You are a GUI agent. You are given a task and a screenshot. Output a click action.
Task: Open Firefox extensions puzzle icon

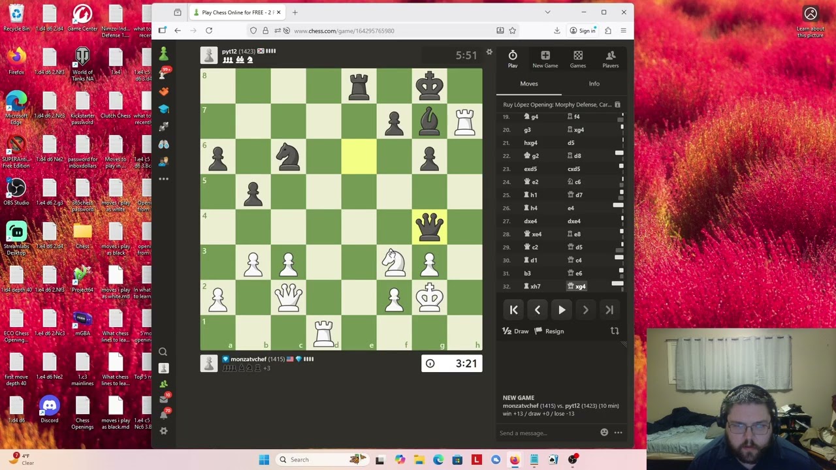click(608, 31)
